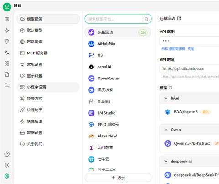This screenshot has width=219, height=184.
Task: Click the ON badge on 硅基流动
Action: 143,32
